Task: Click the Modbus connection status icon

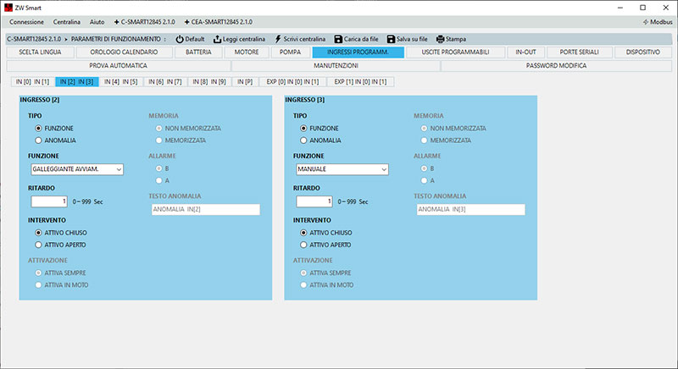Action: 644,20
